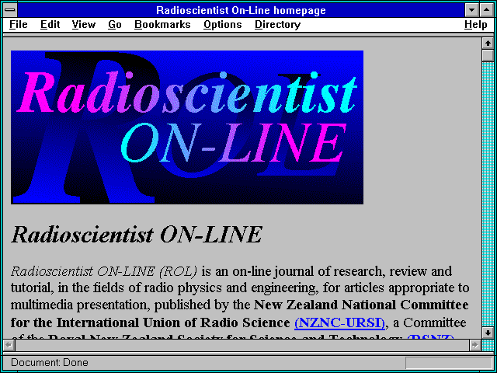Open the Go menu
This screenshot has height=373, width=497.
[115, 25]
